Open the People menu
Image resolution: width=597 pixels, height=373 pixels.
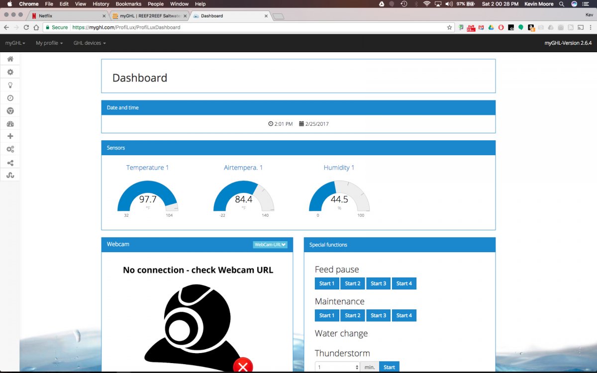[x=156, y=4]
